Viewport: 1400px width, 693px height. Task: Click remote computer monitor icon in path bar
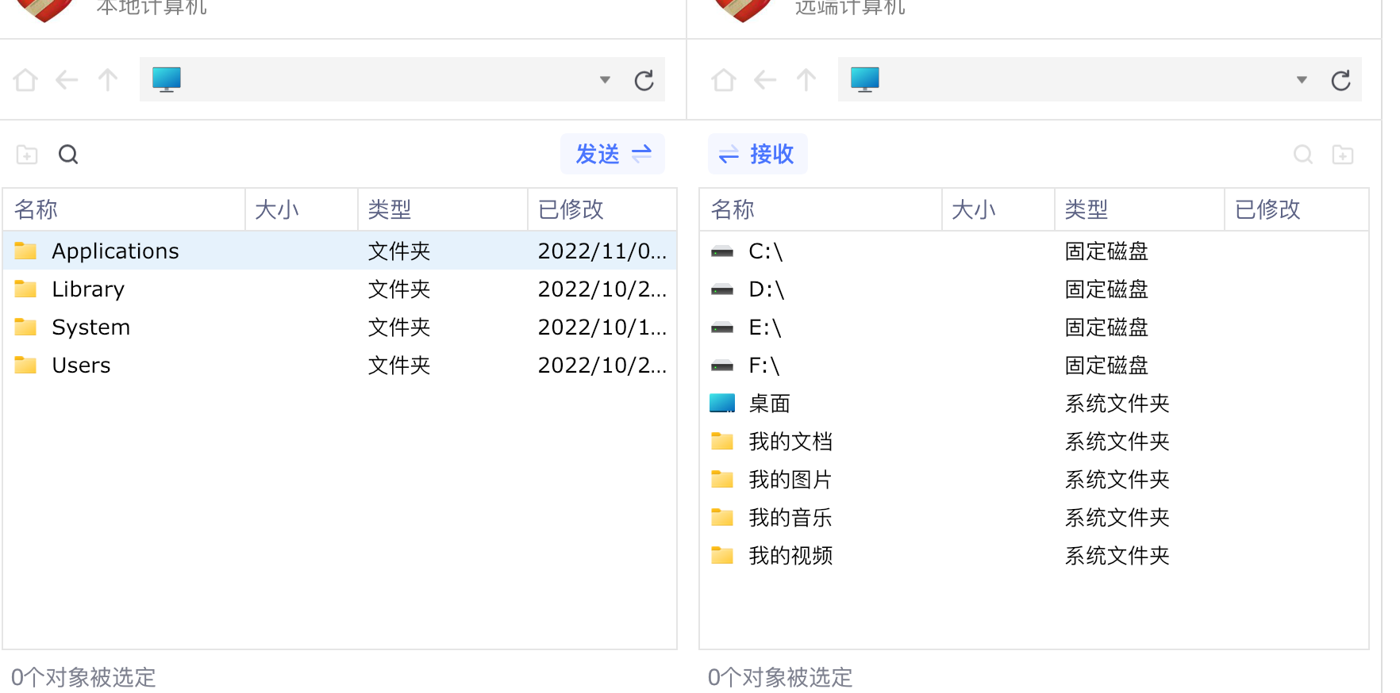[865, 80]
